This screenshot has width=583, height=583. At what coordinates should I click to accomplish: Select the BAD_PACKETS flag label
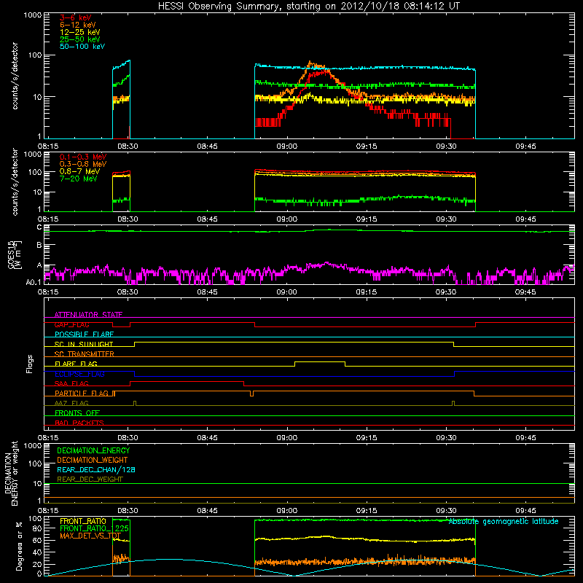coord(79,423)
